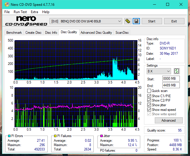Click PI Errors total 492033
Image resolution: width=190 pixels, height=156 pixels.
[40, 149]
